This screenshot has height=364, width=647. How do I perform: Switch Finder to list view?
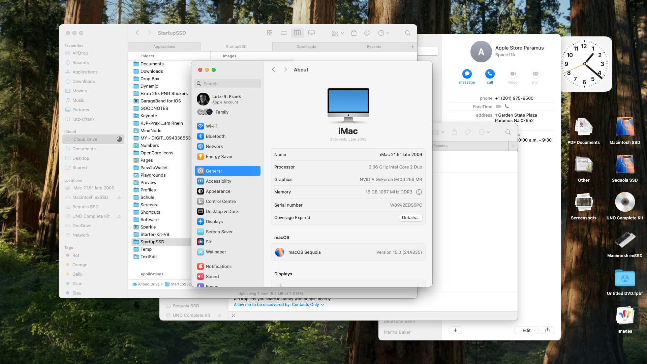(284, 33)
